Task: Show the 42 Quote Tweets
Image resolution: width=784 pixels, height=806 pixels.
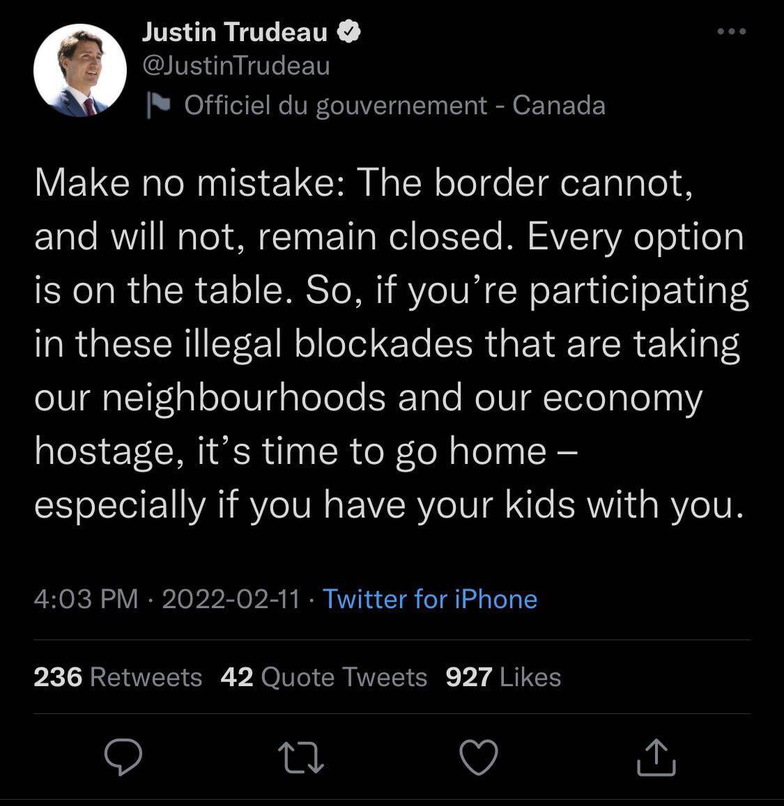Action: tap(323, 677)
